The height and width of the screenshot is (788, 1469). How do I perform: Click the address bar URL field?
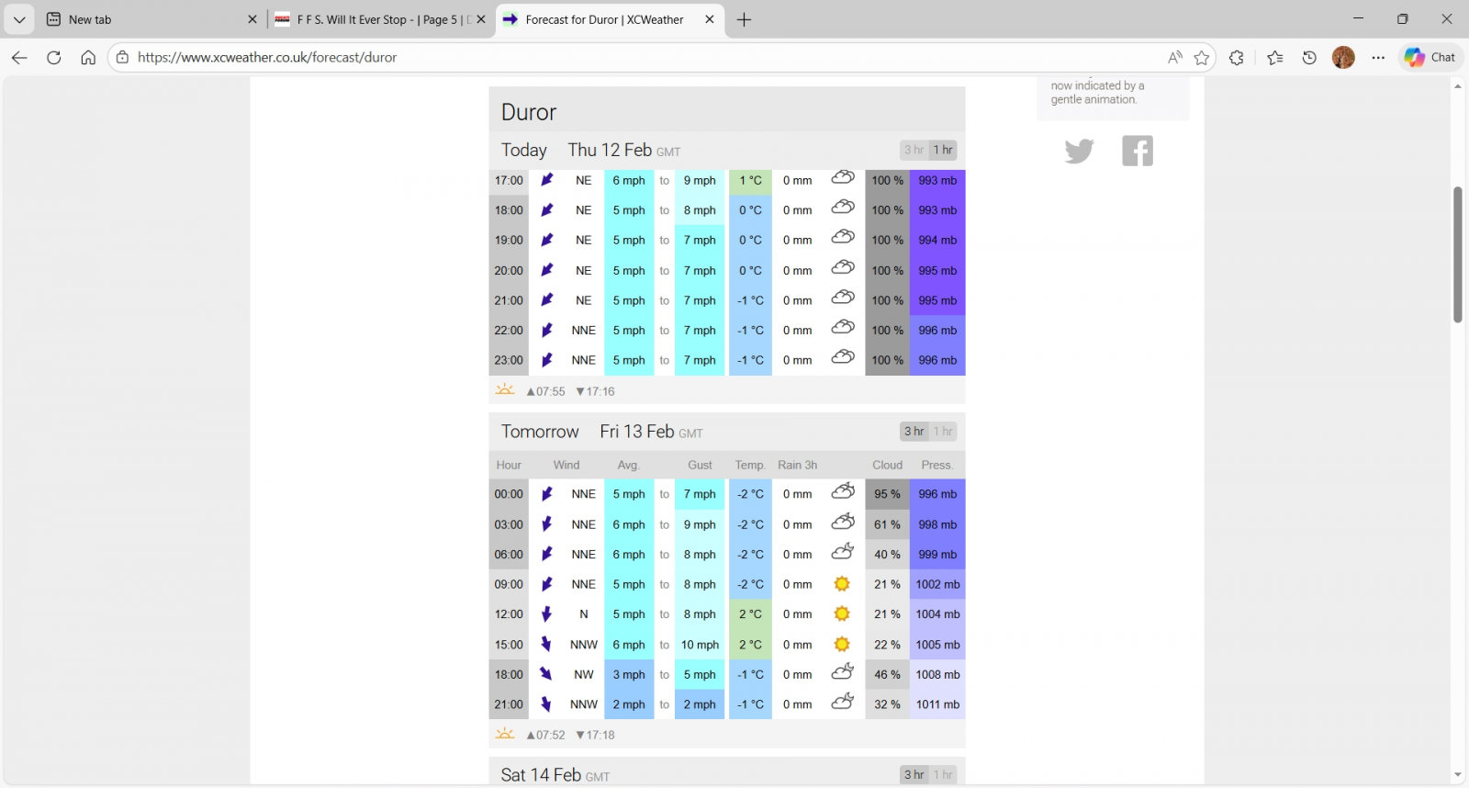coord(643,58)
